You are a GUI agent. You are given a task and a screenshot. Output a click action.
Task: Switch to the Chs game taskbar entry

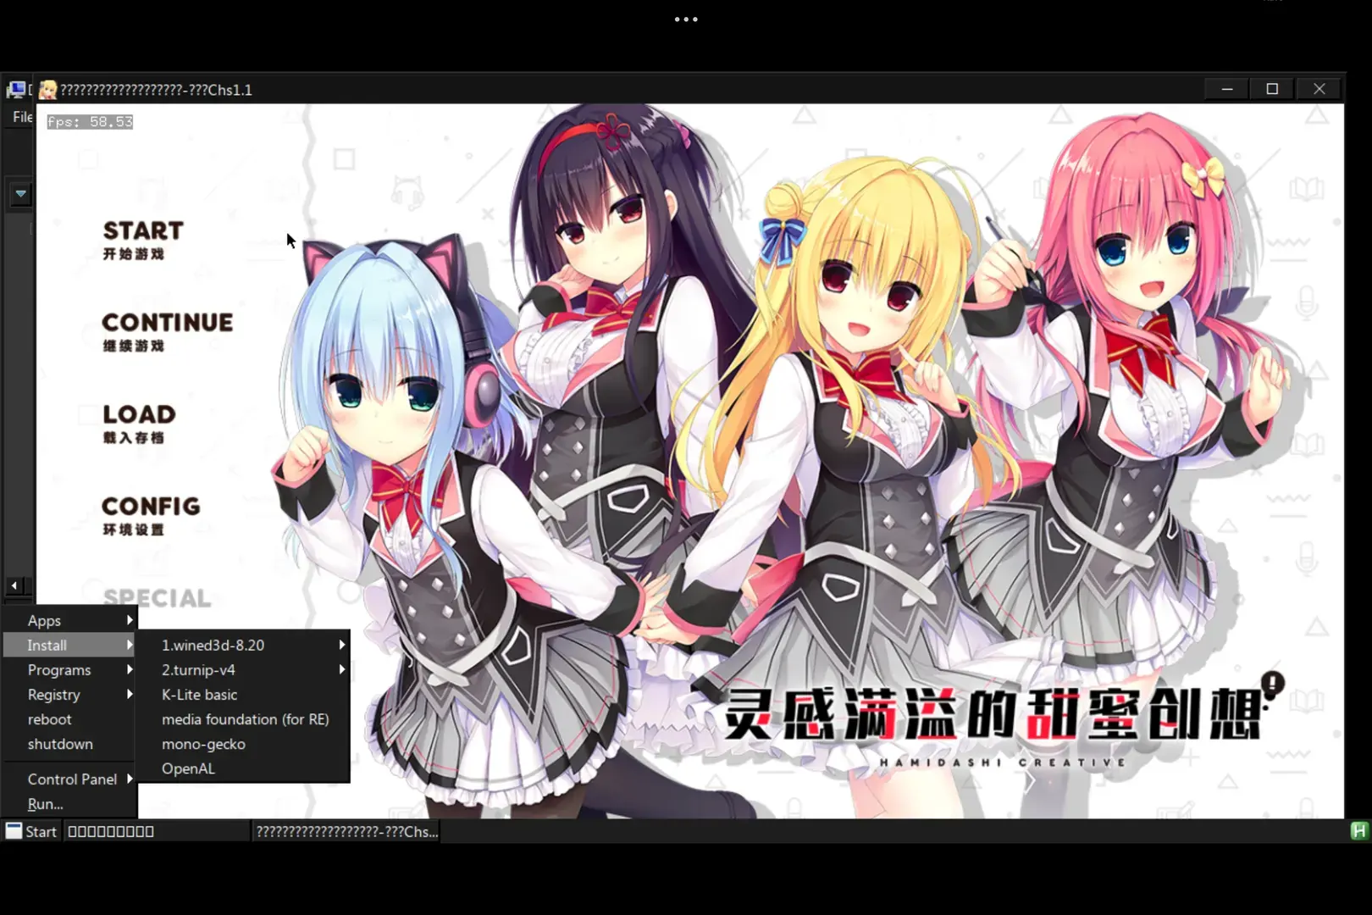pyautogui.click(x=347, y=831)
